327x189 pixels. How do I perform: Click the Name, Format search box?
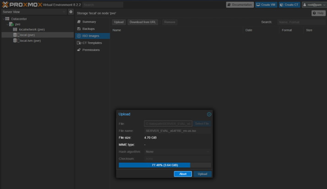[x=301, y=22]
